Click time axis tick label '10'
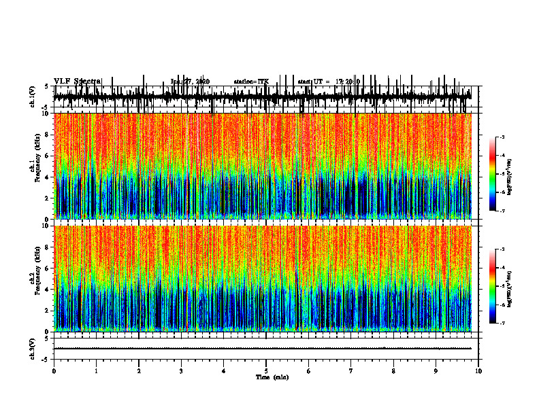539x416 pixels. [478, 371]
